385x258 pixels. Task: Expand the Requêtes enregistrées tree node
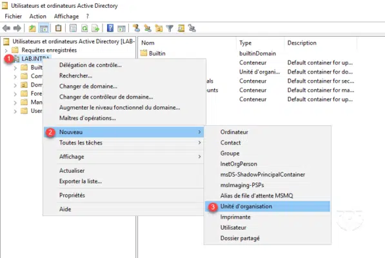6,50
